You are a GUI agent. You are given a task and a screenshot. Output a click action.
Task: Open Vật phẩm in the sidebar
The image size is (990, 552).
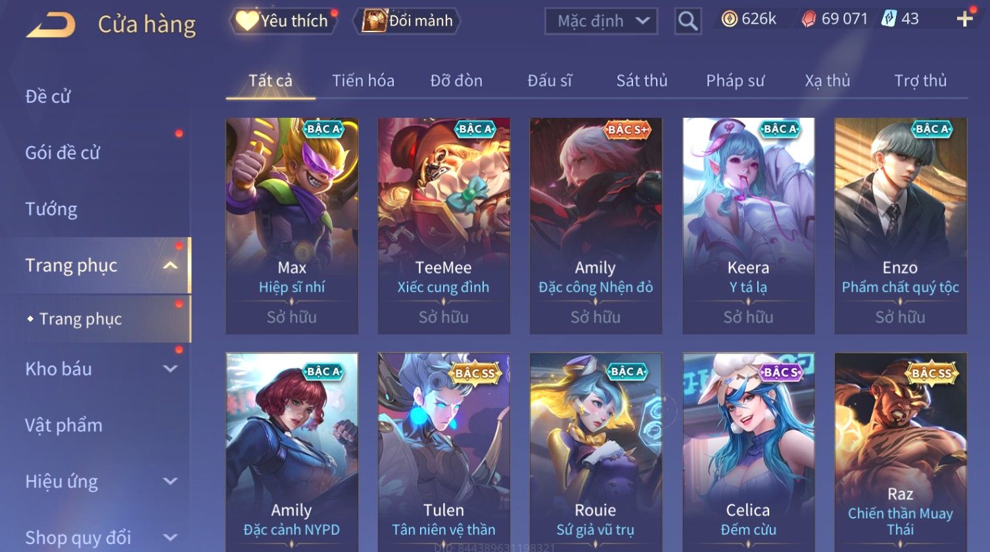tap(64, 425)
